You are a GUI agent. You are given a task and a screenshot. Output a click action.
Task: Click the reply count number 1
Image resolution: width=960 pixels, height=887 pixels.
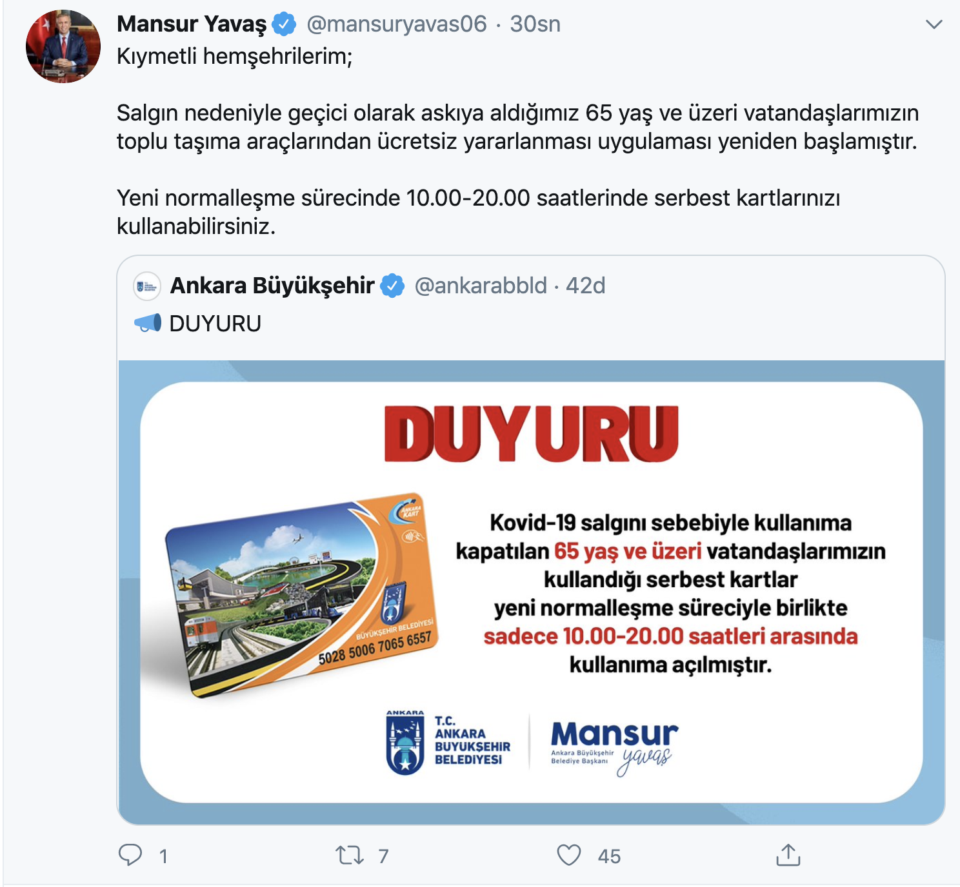pos(163,856)
